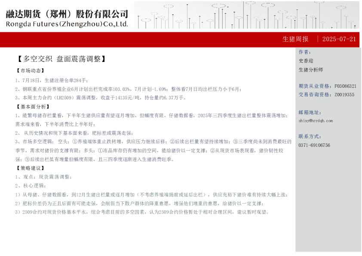
Task: Click the 邮箱地址 label in the sidebar
Action: (310, 112)
